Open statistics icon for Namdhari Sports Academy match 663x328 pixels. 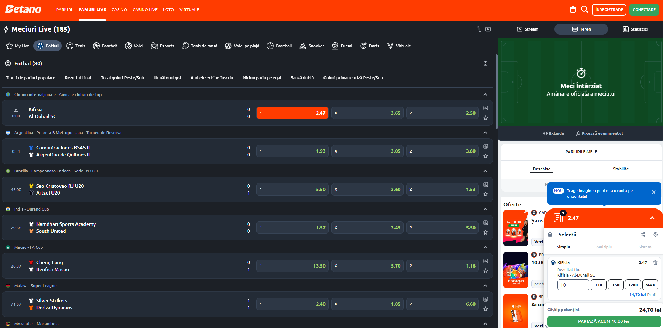[x=486, y=223]
